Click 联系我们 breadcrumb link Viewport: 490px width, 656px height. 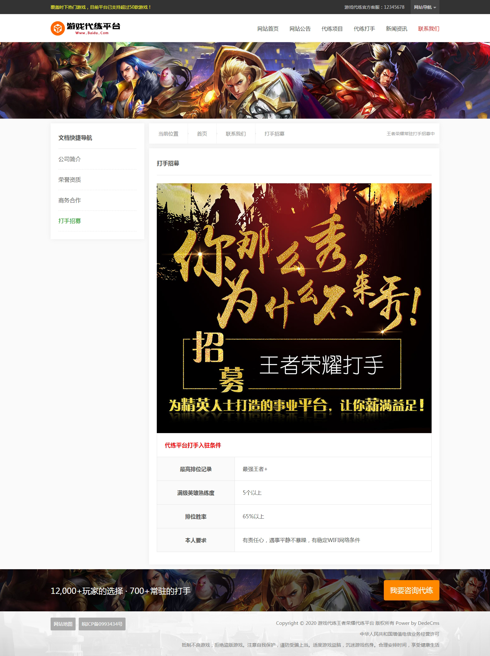[235, 134]
